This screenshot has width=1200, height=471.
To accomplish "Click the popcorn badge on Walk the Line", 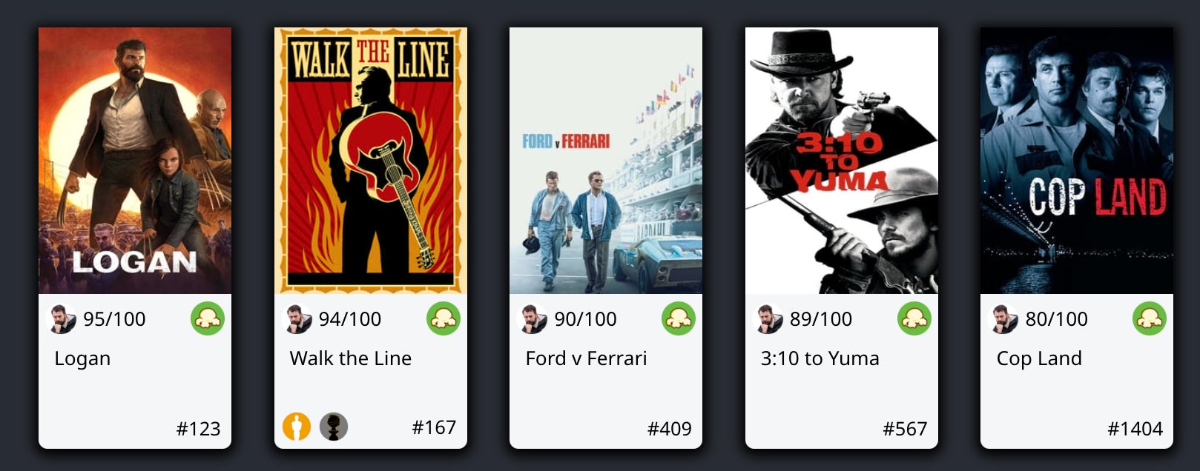I will point(444,318).
